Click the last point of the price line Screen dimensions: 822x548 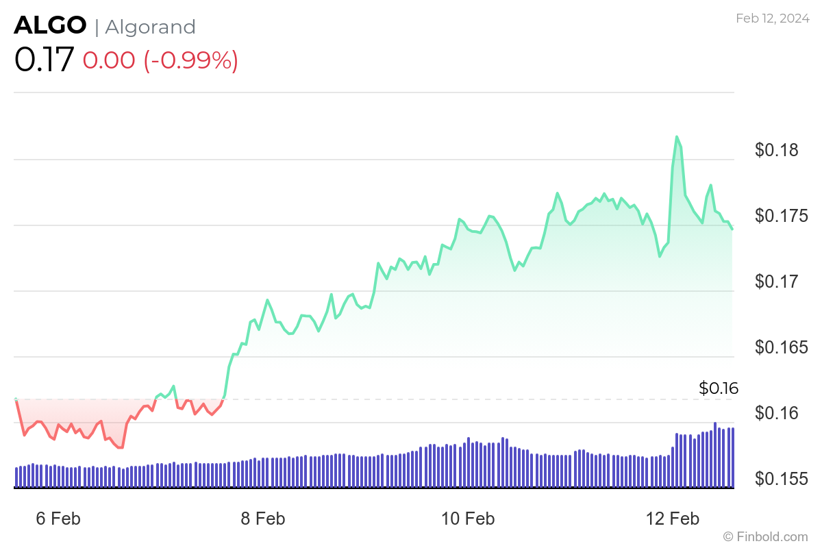click(732, 229)
